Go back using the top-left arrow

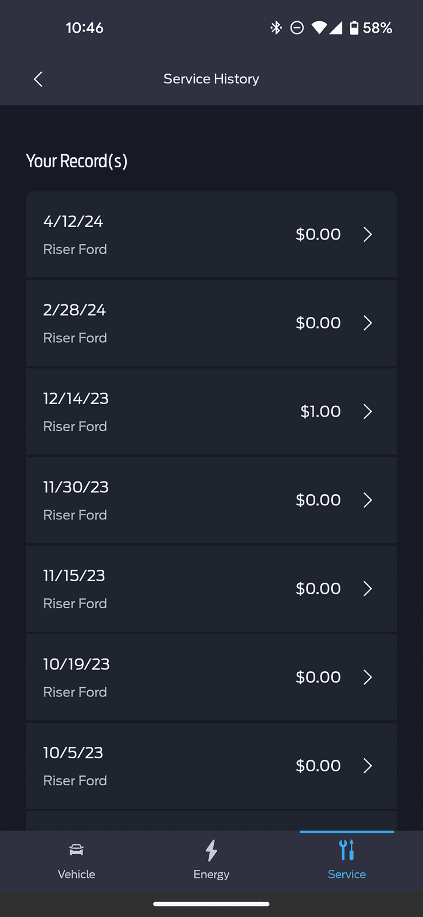tap(38, 79)
